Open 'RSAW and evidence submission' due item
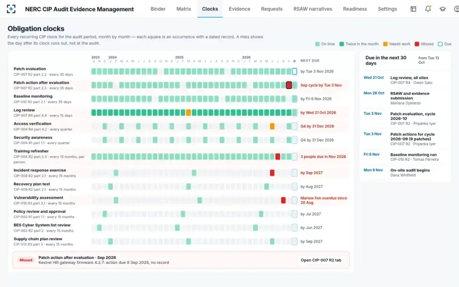The image size is (459, 287). tap(405, 98)
